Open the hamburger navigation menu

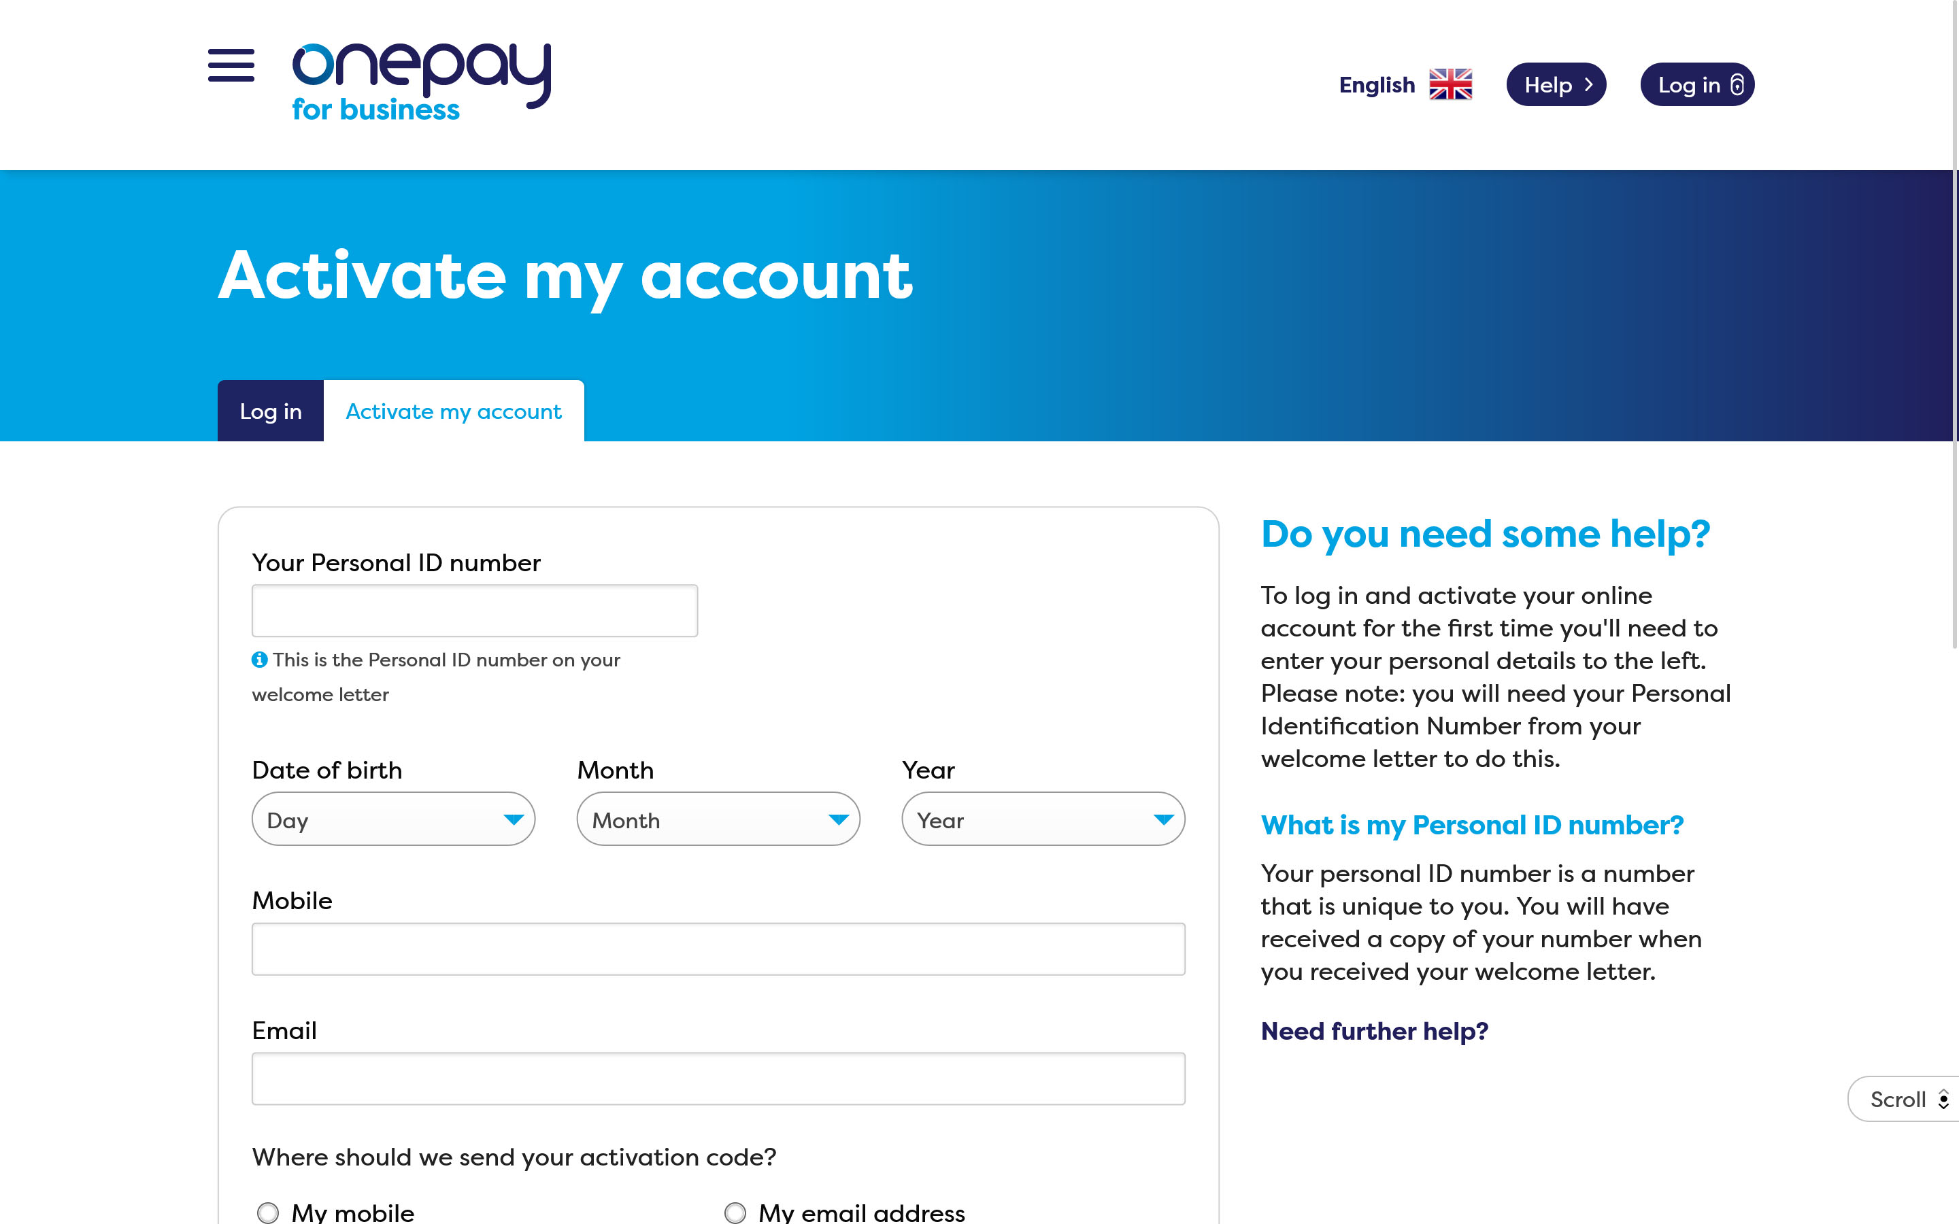pos(231,65)
